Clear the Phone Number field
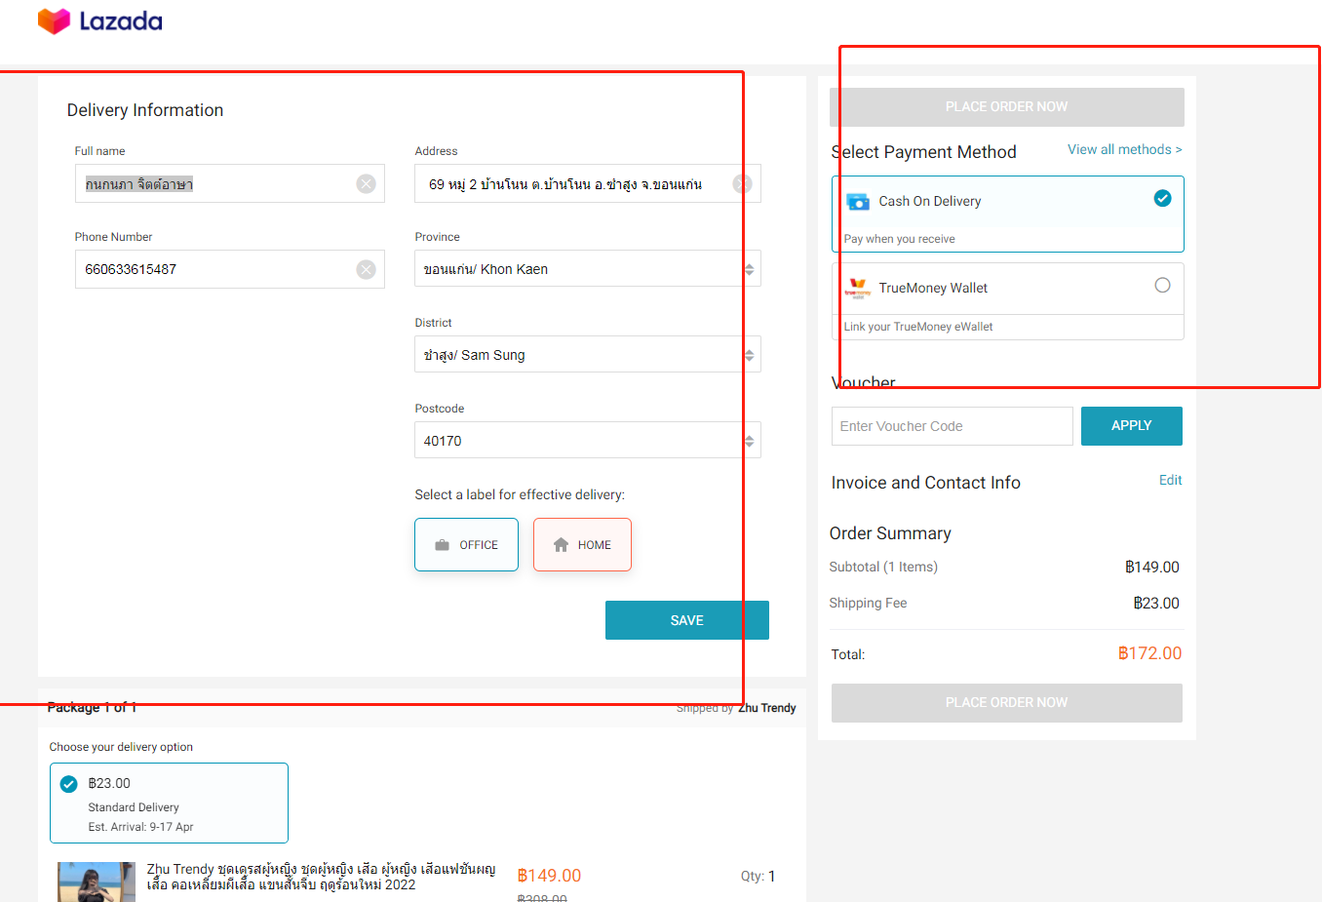The image size is (1322, 902). [x=366, y=270]
